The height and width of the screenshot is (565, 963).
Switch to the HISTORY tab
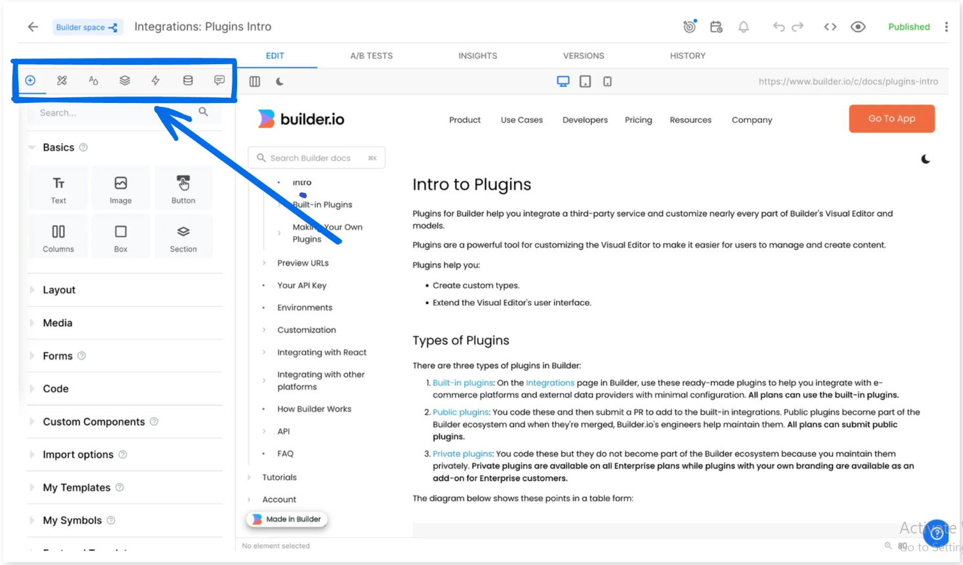click(x=688, y=56)
